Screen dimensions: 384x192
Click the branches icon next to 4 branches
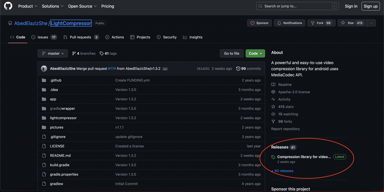pyautogui.click(x=74, y=53)
